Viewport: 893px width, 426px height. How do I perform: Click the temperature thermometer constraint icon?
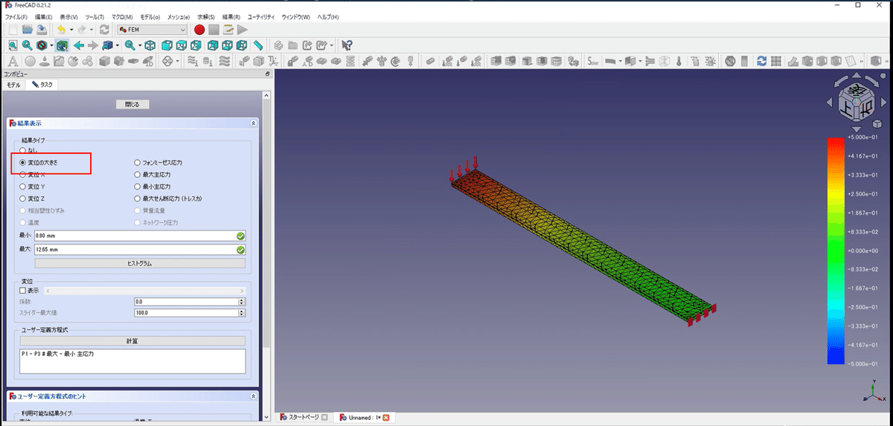pos(679,61)
